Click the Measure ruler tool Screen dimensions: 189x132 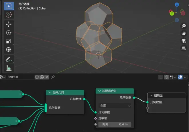click(9, 68)
